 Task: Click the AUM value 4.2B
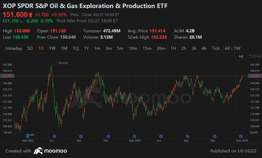coord(190,31)
